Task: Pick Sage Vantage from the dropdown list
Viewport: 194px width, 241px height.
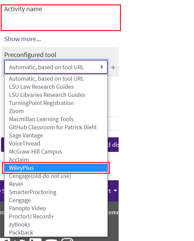Action: pyautogui.click(x=56, y=135)
